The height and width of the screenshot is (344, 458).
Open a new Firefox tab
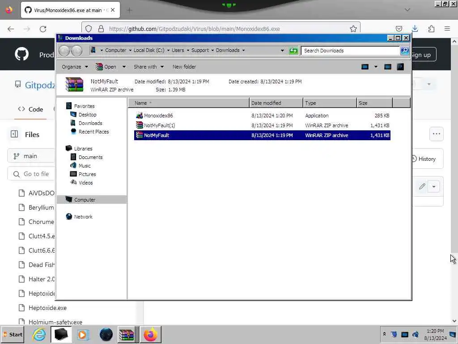point(130,10)
